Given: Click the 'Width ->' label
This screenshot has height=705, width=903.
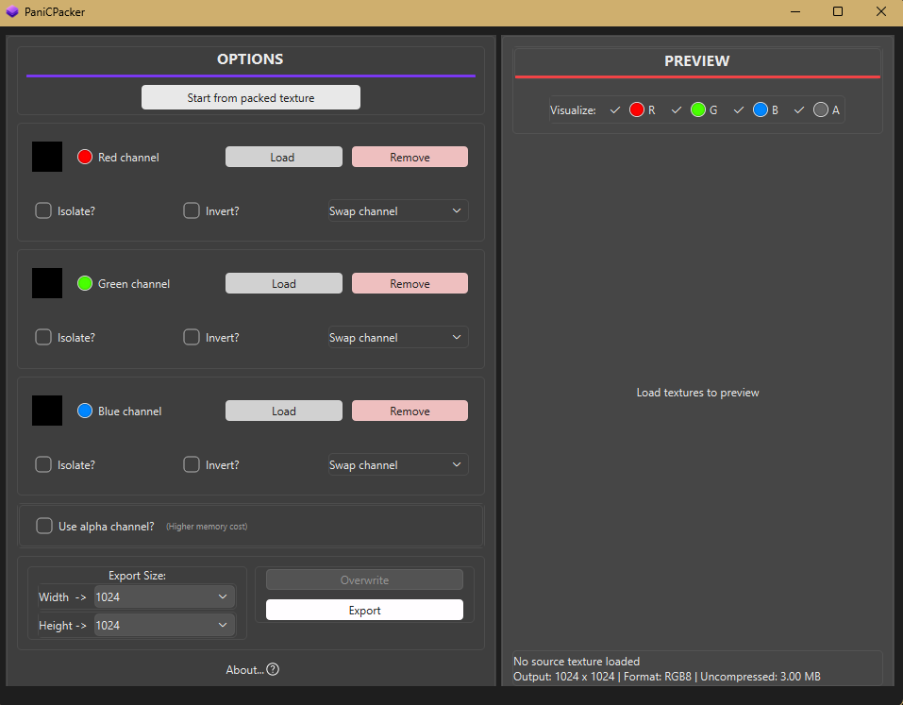Looking at the screenshot, I should pyautogui.click(x=62, y=597).
